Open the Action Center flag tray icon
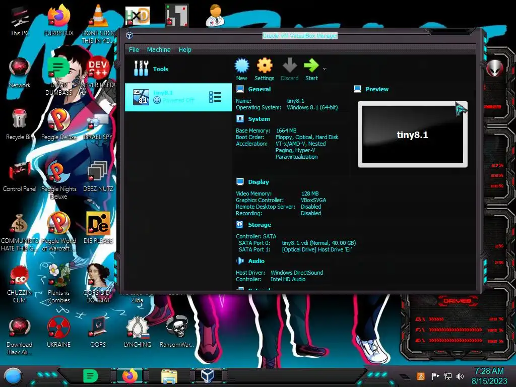The height and width of the screenshot is (387, 516). point(435,376)
